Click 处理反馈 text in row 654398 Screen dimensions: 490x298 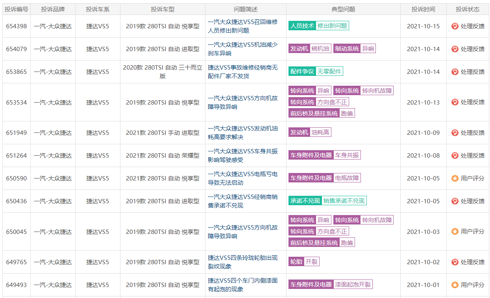tap(473, 26)
